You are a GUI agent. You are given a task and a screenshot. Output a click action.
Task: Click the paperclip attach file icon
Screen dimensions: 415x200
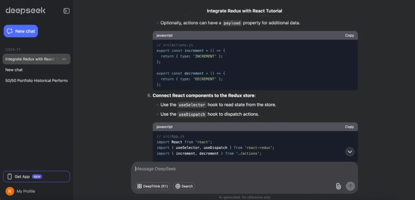click(x=338, y=186)
